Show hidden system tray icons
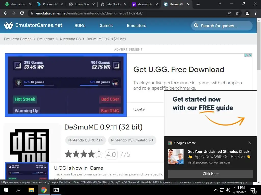 [216, 190]
